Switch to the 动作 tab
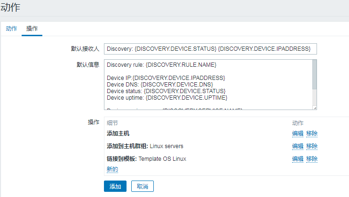349x197 pixels. [11, 29]
